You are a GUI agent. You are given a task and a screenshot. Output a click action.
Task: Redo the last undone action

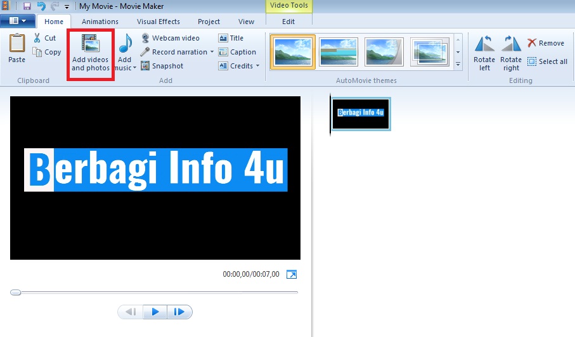55,6
